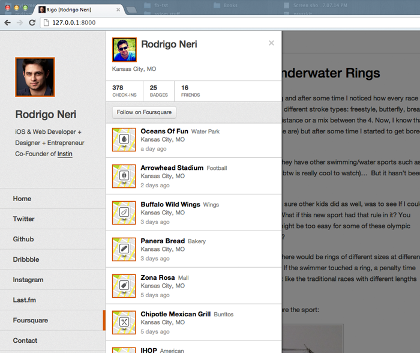Go forward with the browser forward arrow
This screenshot has height=353, width=420.
coord(20,23)
